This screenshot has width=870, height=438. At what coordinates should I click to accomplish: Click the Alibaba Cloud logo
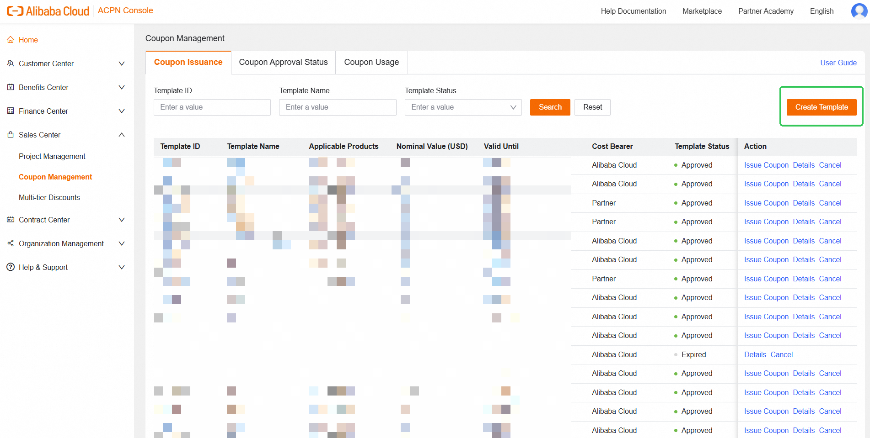click(x=48, y=11)
